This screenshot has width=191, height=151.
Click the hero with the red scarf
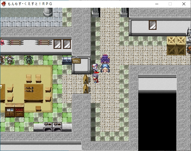[95, 78]
